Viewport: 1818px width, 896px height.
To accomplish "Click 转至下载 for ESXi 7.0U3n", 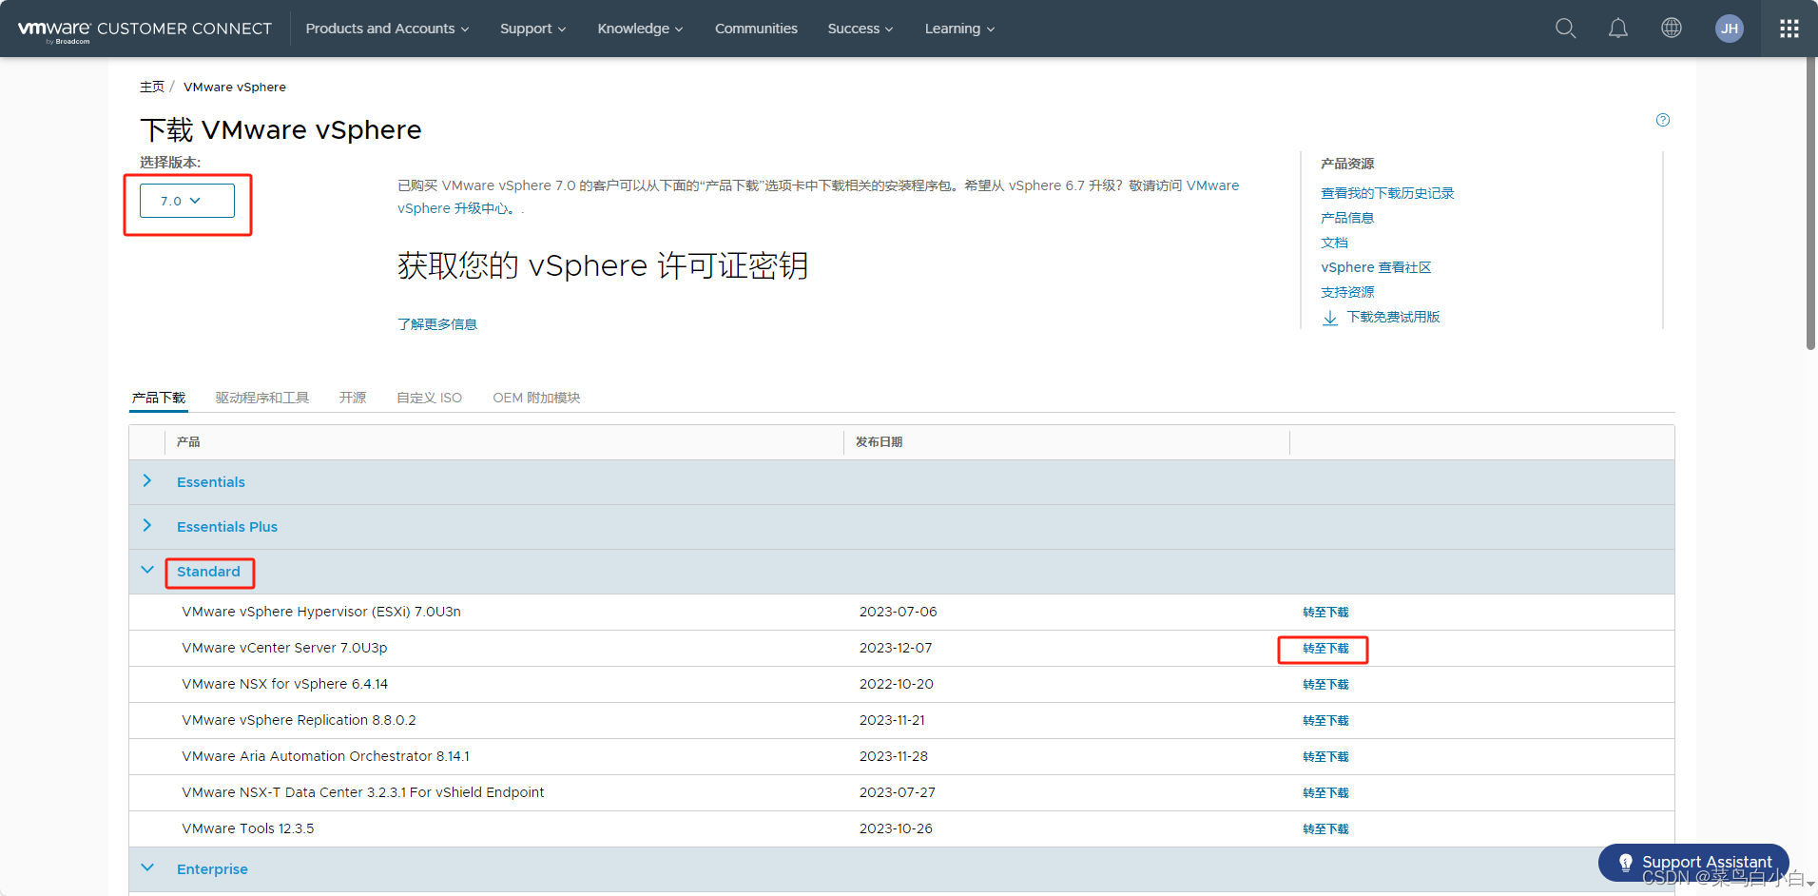I will (x=1325, y=613).
